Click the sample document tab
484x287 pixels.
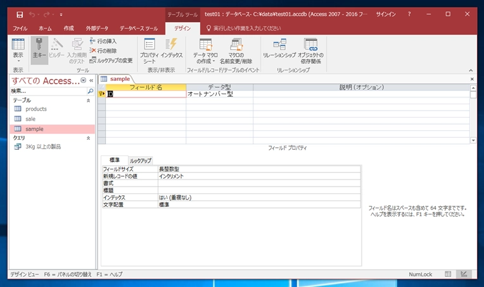pyautogui.click(x=116, y=79)
